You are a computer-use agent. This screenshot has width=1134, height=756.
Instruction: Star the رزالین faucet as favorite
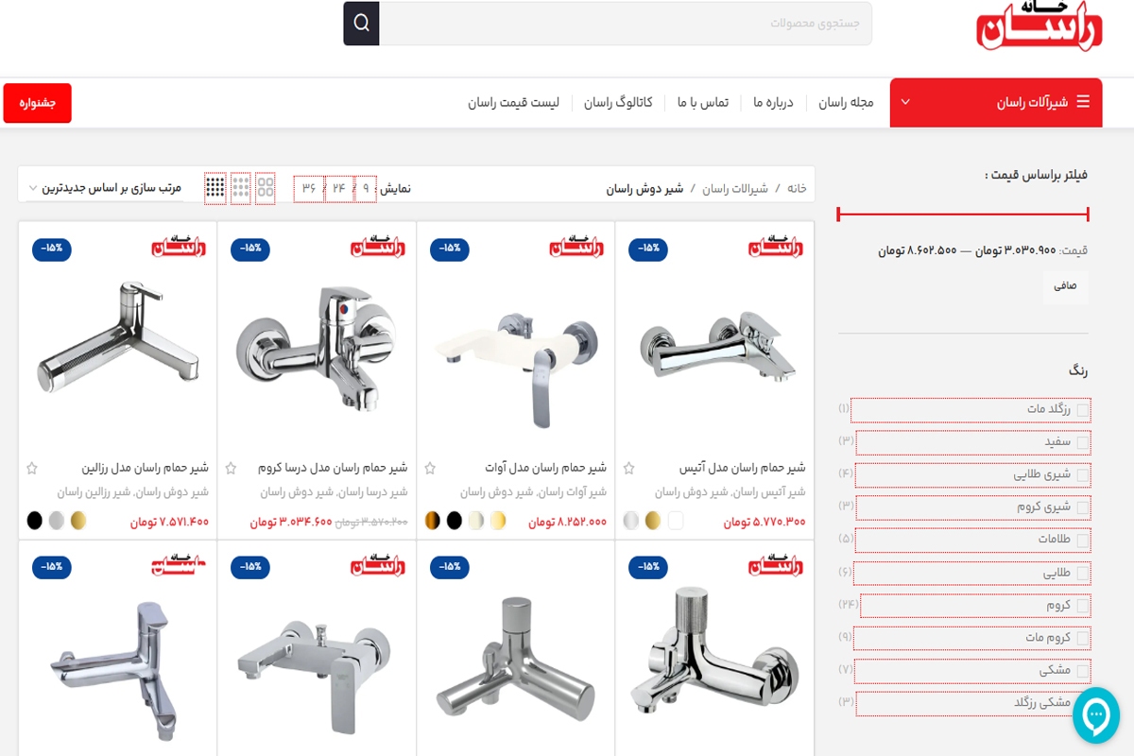(x=32, y=468)
